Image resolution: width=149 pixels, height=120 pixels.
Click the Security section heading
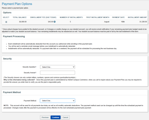[x=7, y=59]
